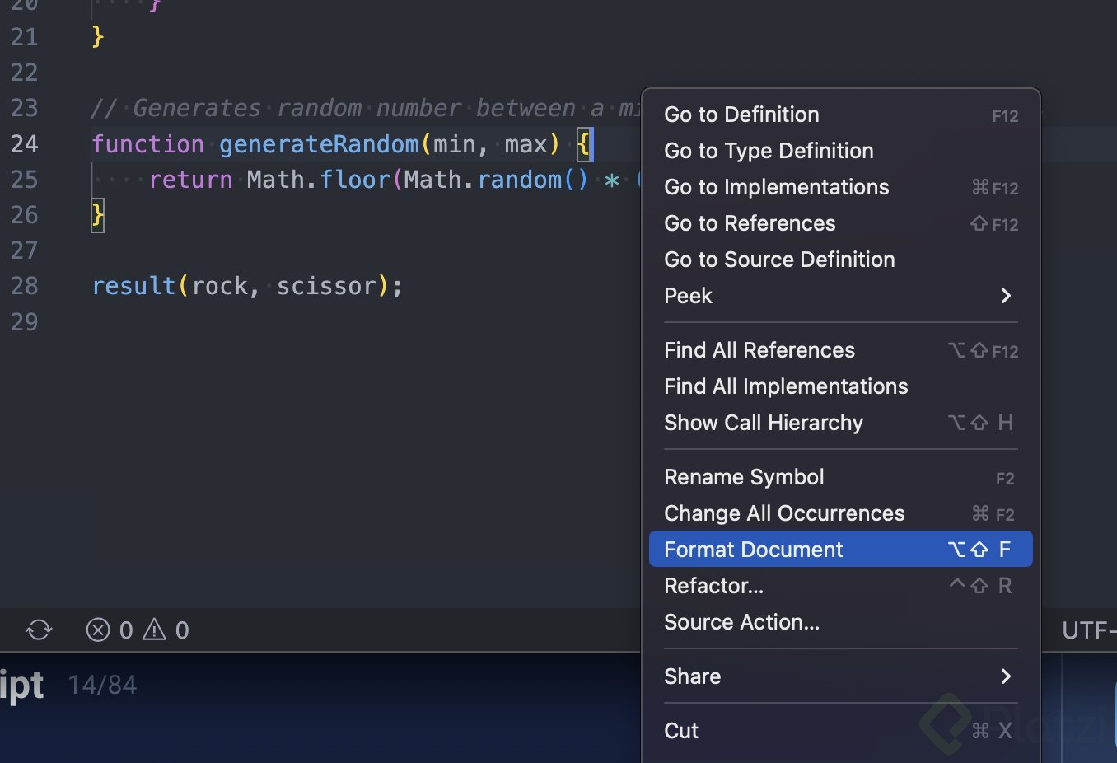Expand the Peek submenu arrow
The height and width of the screenshot is (763, 1117).
(x=1006, y=296)
